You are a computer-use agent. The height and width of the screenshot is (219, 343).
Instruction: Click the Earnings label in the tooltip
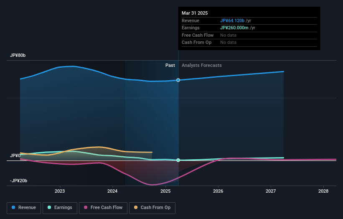(x=191, y=28)
